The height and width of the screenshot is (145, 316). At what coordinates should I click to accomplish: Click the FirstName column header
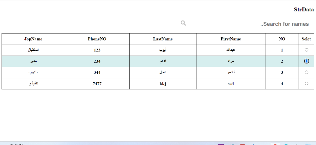231,39
